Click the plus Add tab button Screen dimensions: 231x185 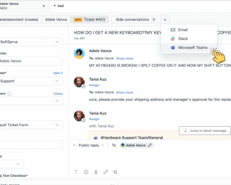coord(58,6)
